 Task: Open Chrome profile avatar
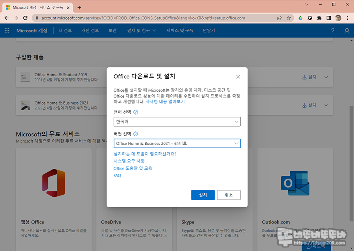338,18
